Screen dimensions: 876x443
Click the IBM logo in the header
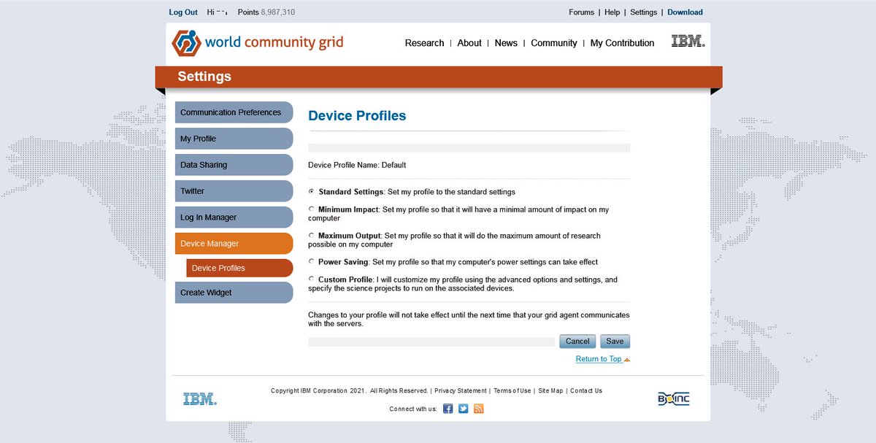(x=688, y=42)
